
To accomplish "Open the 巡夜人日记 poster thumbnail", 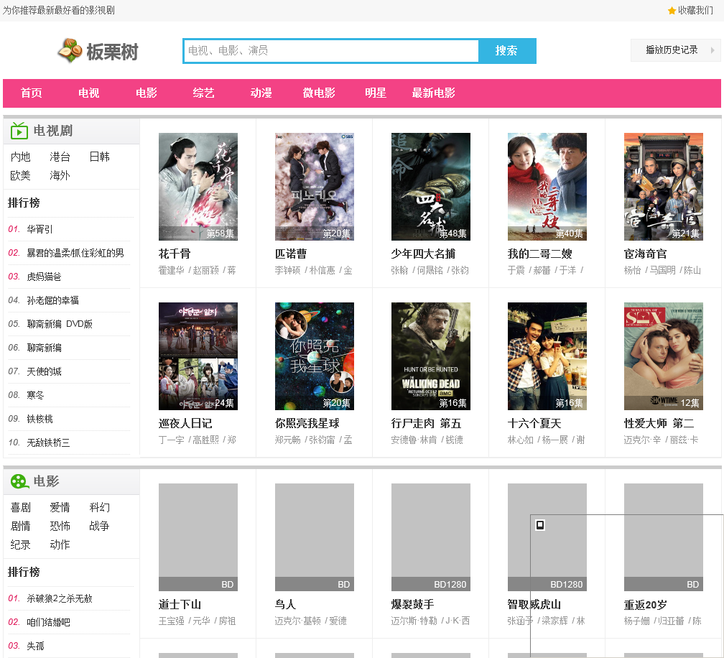I will (x=198, y=356).
